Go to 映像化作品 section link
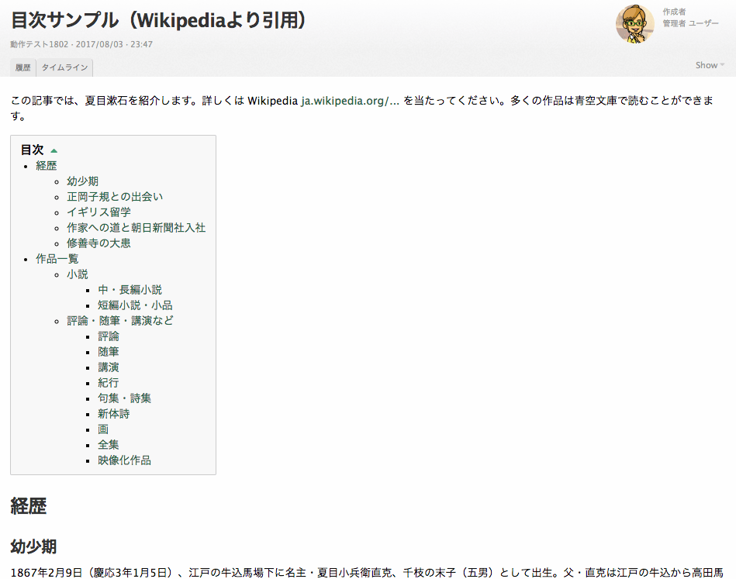Screen dimensions: 736x579 coord(124,460)
